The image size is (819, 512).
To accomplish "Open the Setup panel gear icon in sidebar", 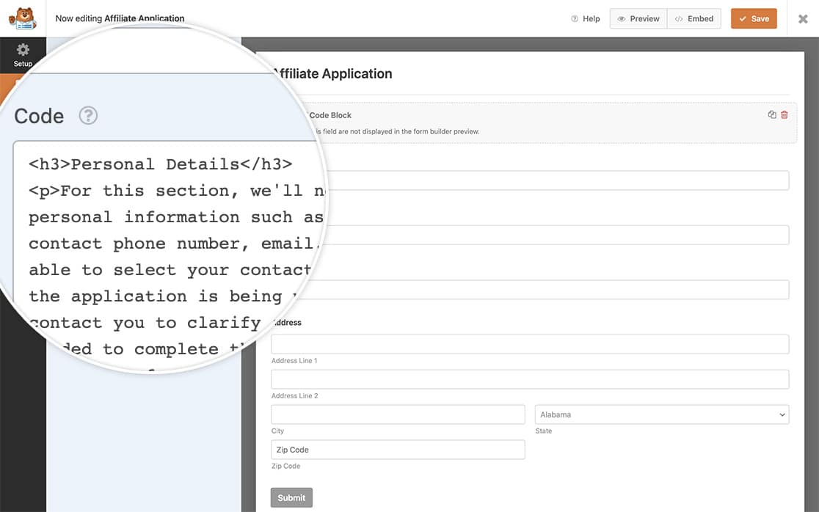I will tap(23, 49).
